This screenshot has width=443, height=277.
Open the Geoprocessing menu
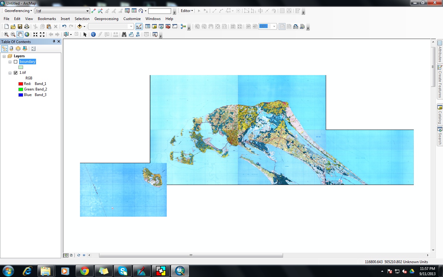106,19
